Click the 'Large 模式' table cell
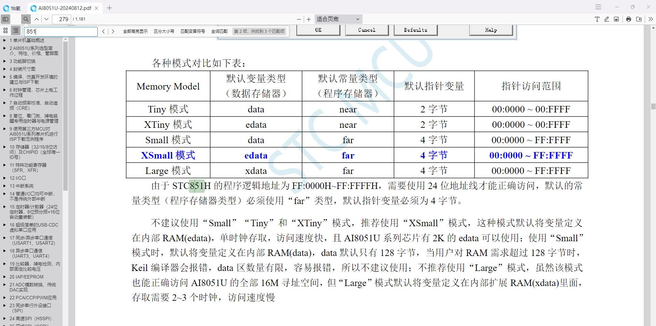The width and height of the screenshot is (656, 326). [x=168, y=171]
